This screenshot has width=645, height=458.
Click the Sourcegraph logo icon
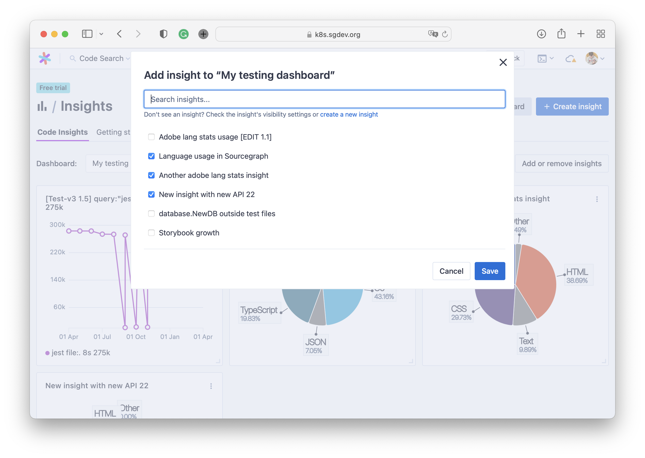45,58
